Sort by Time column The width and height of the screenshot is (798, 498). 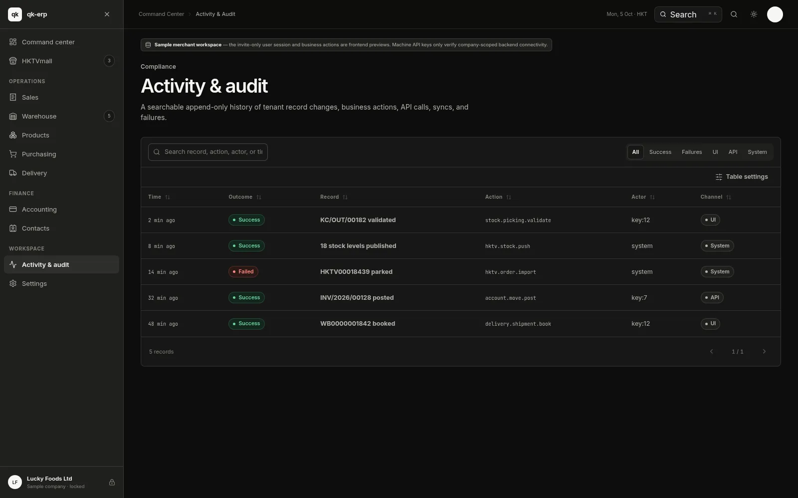[x=159, y=197]
